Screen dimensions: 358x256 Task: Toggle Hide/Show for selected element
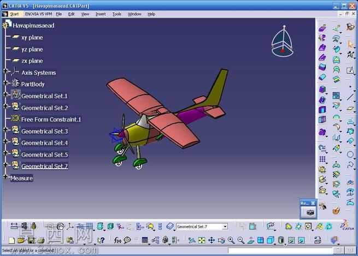(x=291, y=240)
